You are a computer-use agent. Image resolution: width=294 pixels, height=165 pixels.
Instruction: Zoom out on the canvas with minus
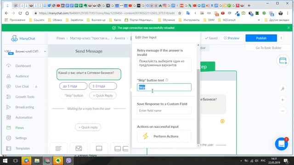click(x=283, y=111)
